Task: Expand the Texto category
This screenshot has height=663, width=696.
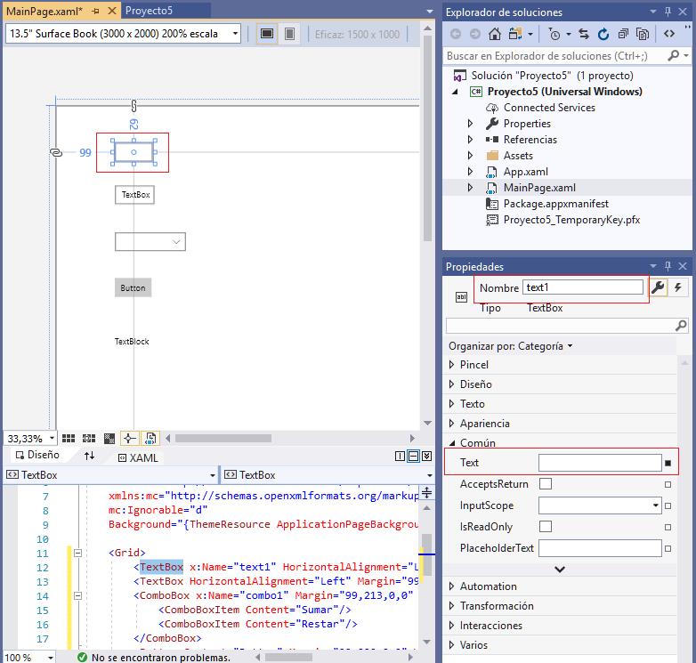Action: click(452, 404)
